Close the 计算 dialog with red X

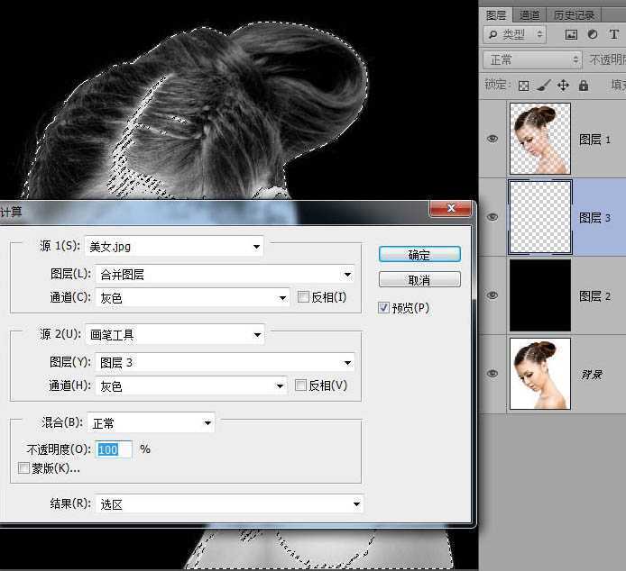tap(451, 208)
